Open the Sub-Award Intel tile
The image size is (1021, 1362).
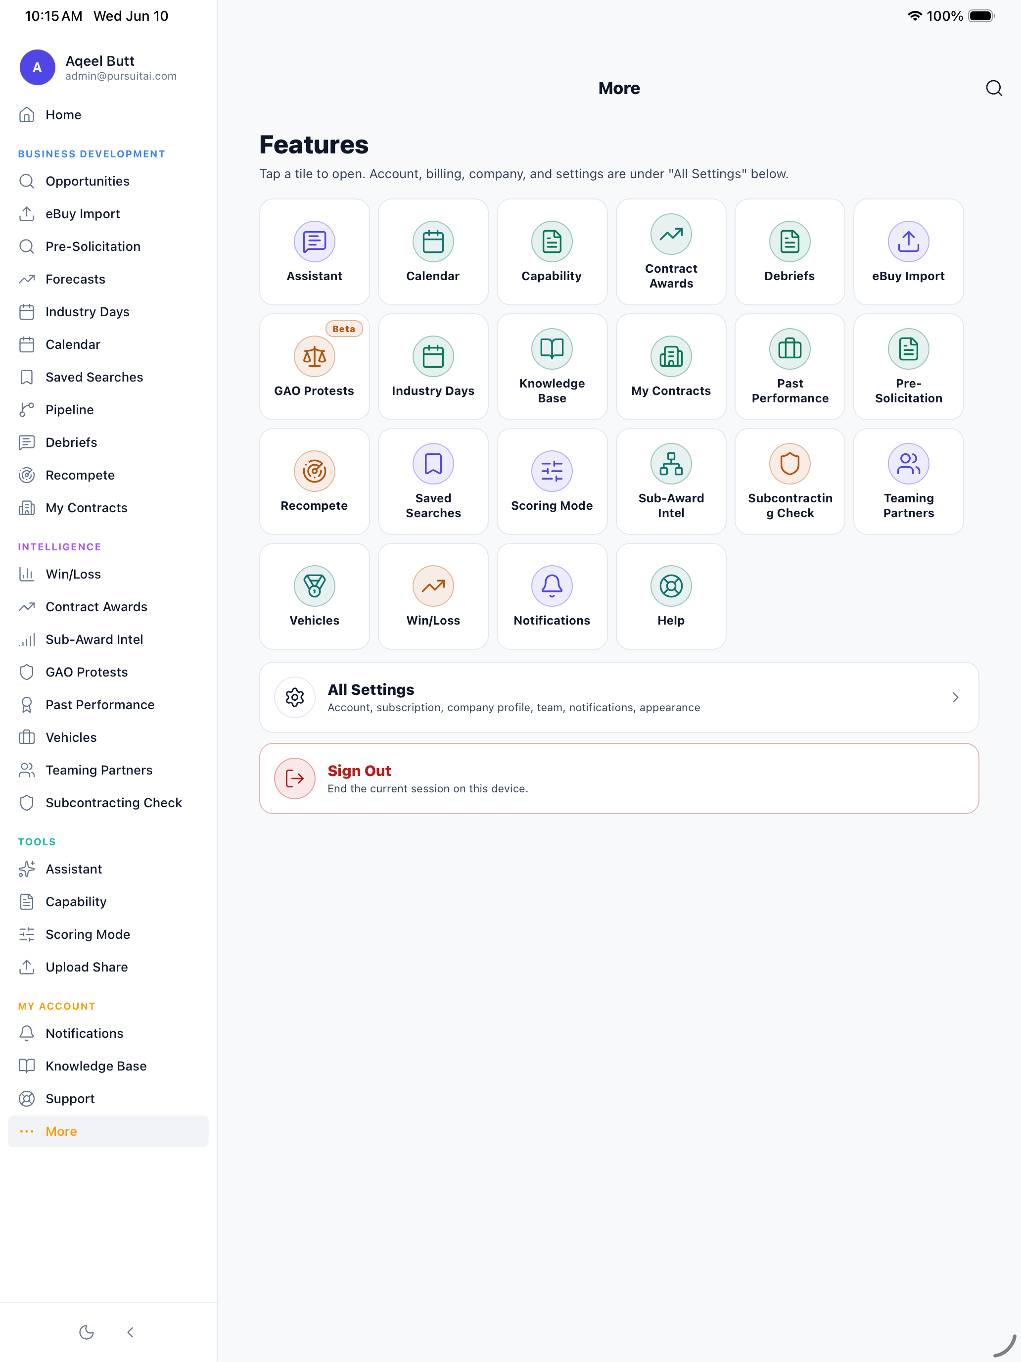671,482
